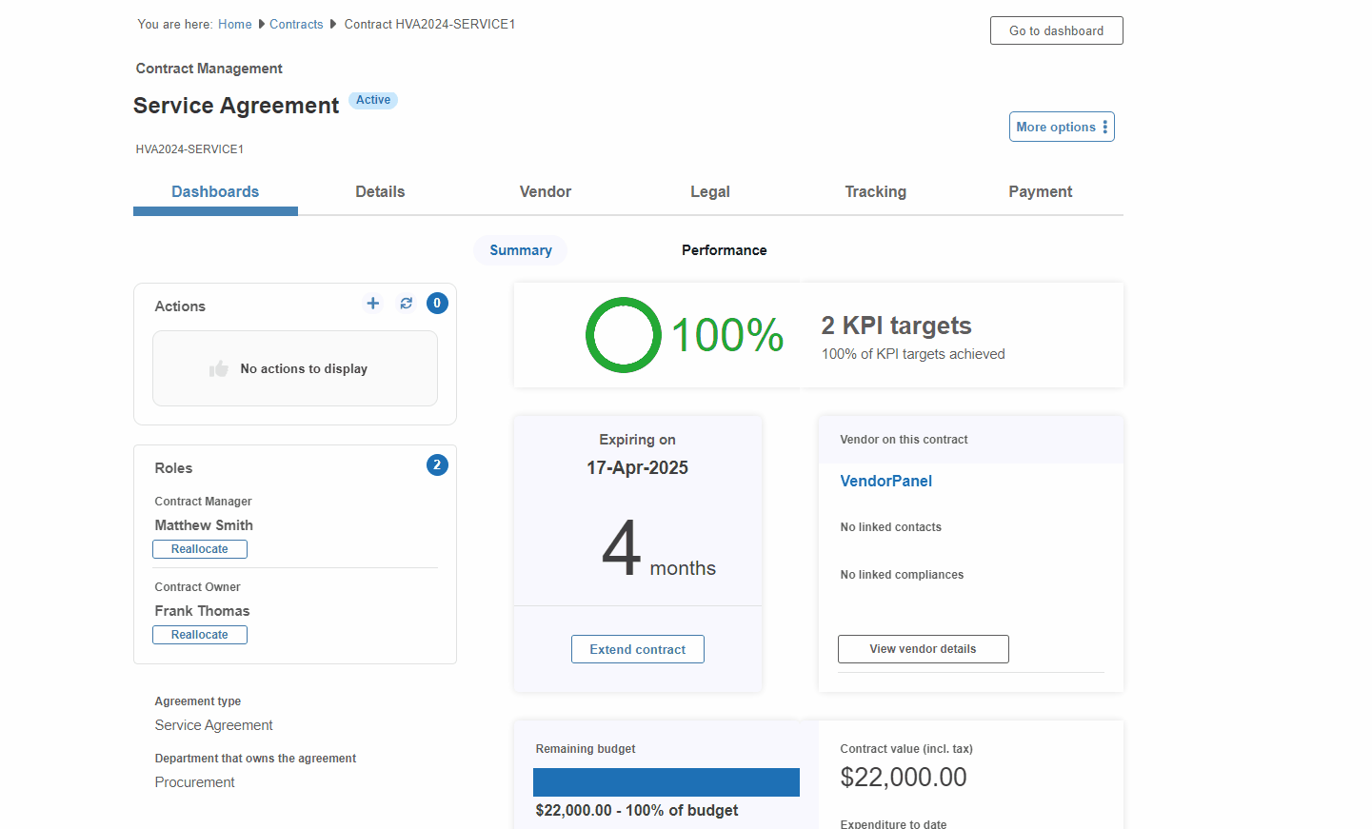Select the Summary dashboard view

[521, 250]
